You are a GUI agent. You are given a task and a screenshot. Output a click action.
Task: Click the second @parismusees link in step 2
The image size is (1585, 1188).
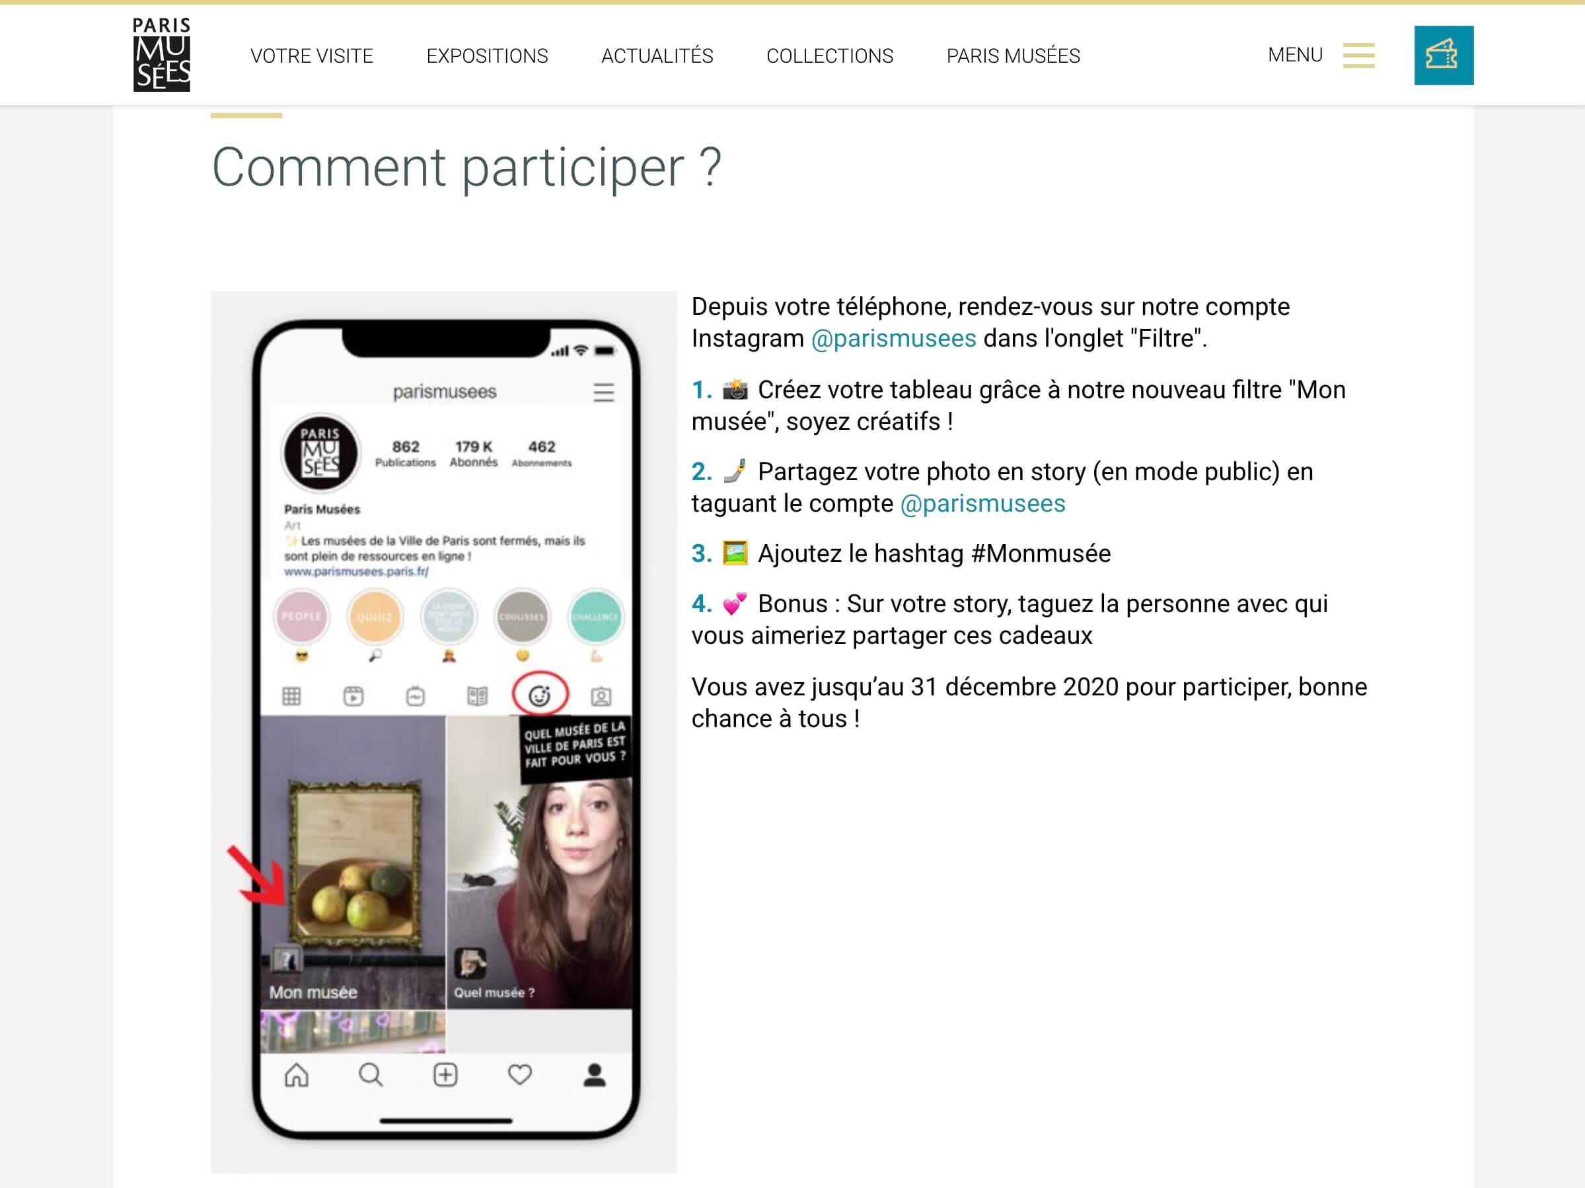(x=950, y=502)
